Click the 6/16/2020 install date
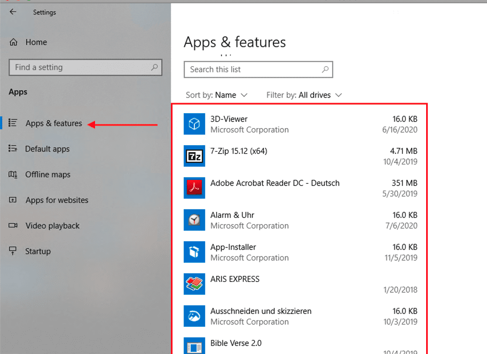This screenshot has height=354, width=487. [x=400, y=130]
